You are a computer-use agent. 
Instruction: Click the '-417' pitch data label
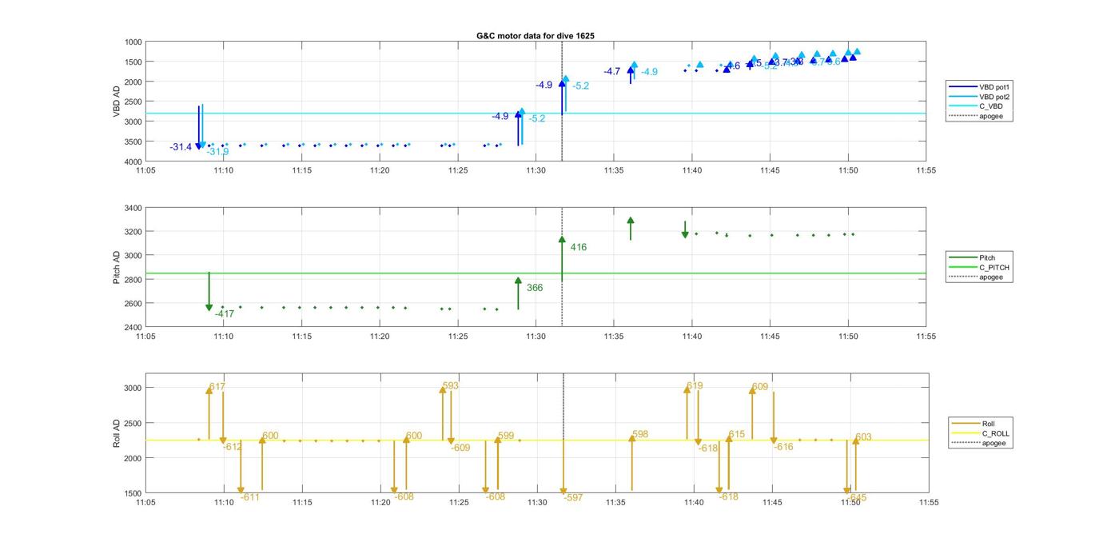point(225,314)
